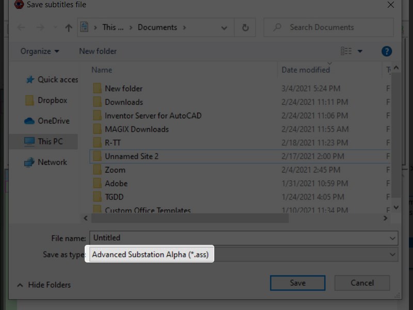Click the change view layout icon
The height and width of the screenshot is (310, 413).
(346, 51)
